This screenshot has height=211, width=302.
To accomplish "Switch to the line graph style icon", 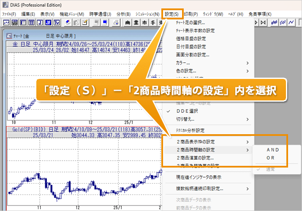I will [x=291, y=22].
